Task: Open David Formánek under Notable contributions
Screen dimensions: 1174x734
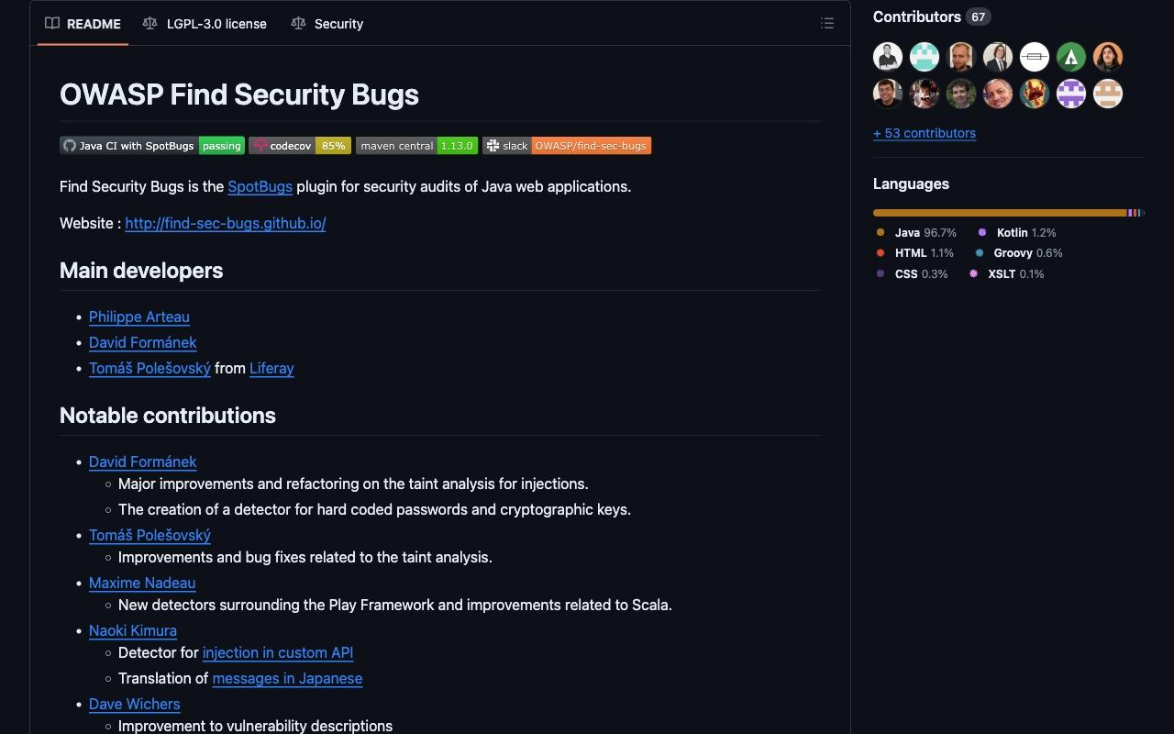Action: coord(143,462)
